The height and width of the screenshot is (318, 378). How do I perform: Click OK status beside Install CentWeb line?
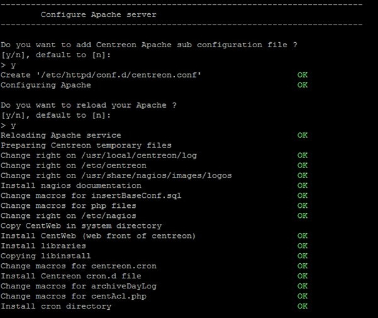tap(302, 236)
